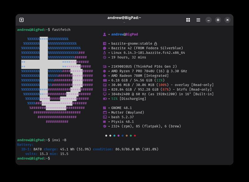The width and height of the screenshot is (249, 182).
Task: Open the Ptyxis hamburger main menu
Action: click(198, 20)
